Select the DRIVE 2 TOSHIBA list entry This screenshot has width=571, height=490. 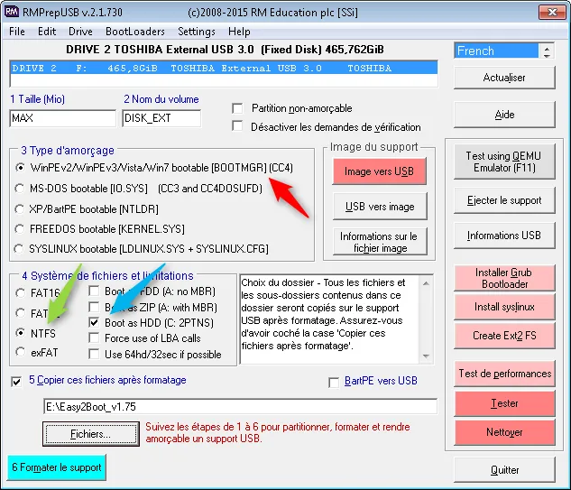pyautogui.click(x=224, y=68)
